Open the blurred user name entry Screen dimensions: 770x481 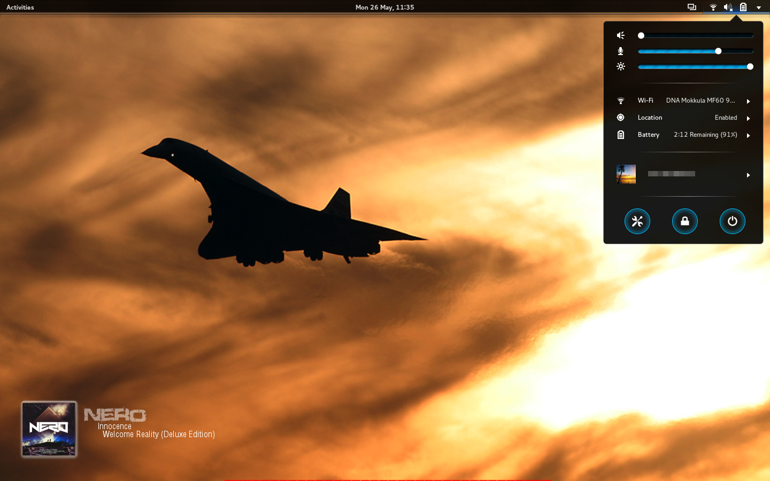point(672,174)
